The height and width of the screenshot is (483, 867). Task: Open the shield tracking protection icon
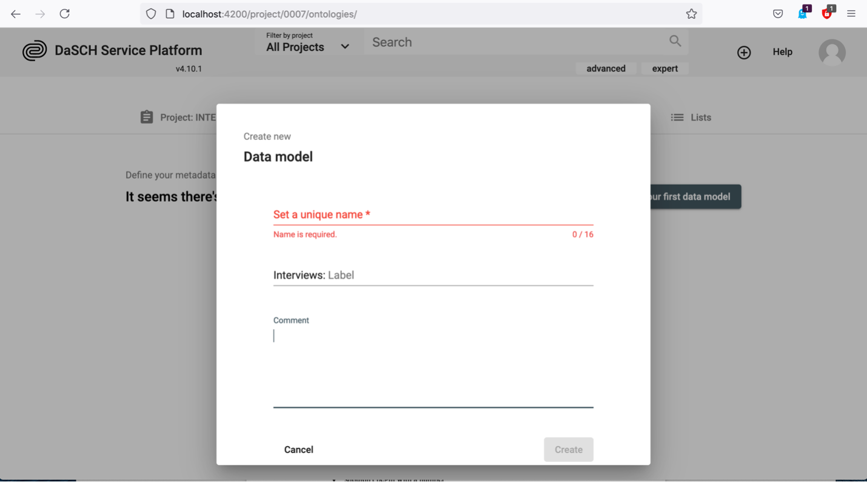click(151, 14)
